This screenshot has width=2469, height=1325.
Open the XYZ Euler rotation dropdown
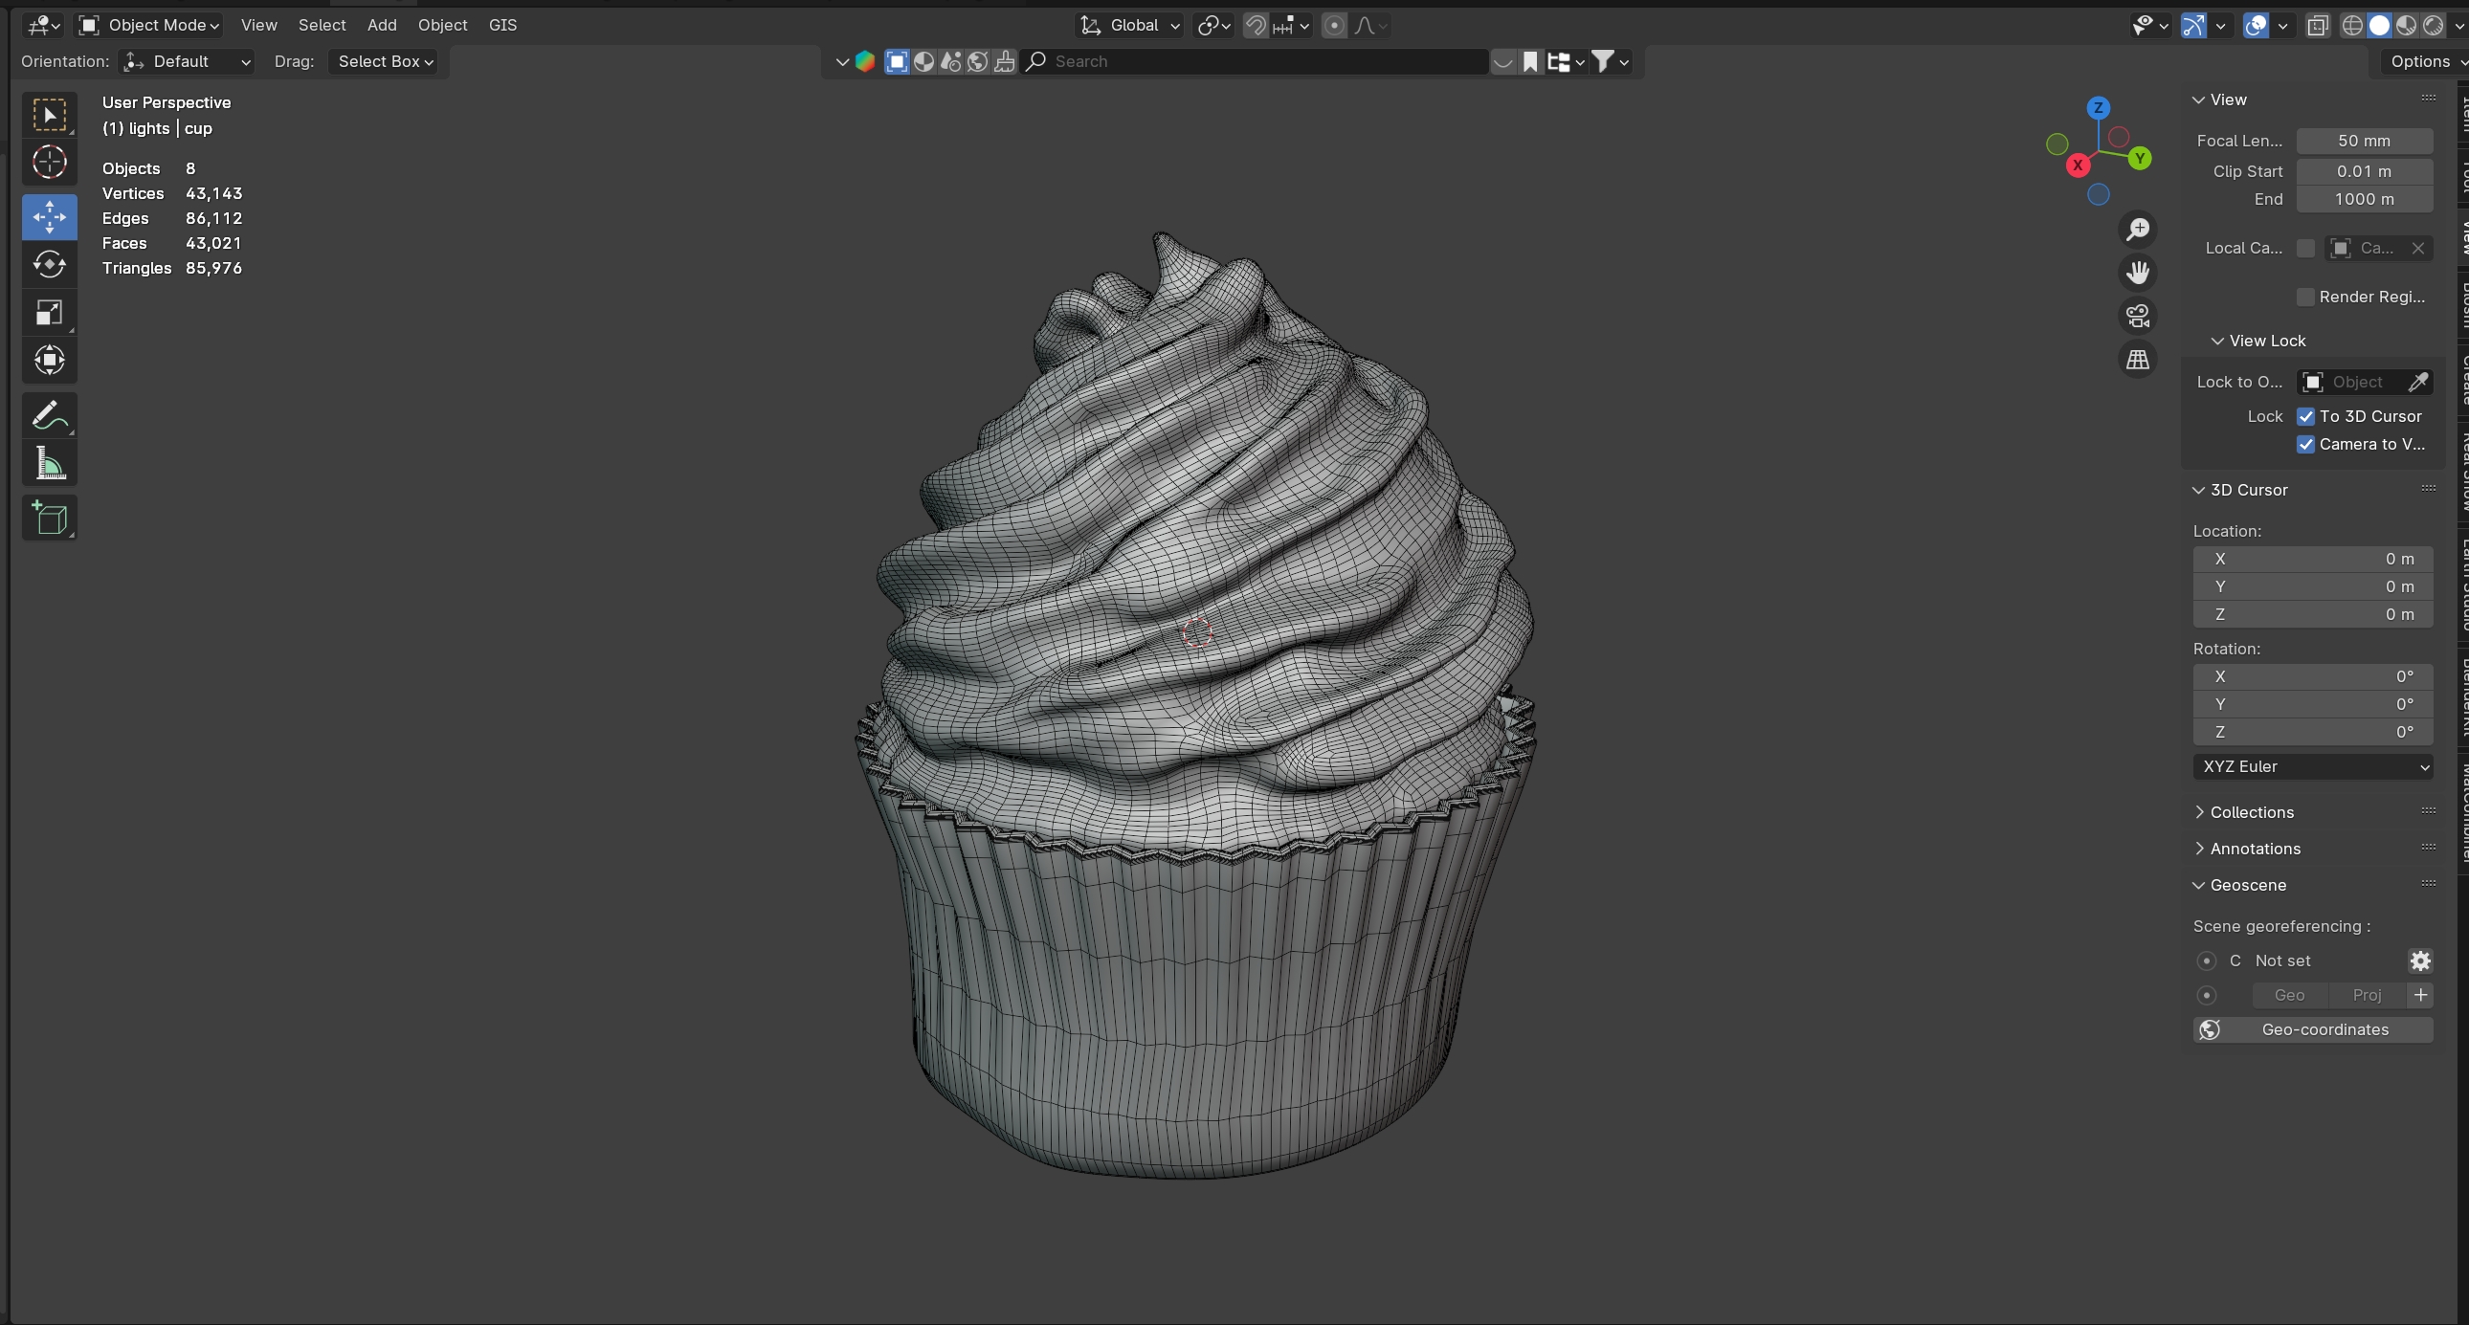pyautogui.click(x=2312, y=766)
